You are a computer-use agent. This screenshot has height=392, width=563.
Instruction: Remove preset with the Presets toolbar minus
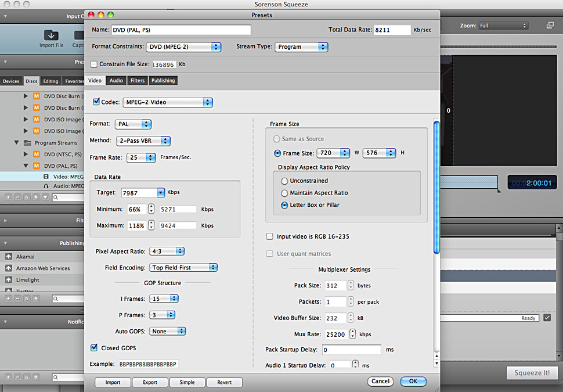pos(17,197)
